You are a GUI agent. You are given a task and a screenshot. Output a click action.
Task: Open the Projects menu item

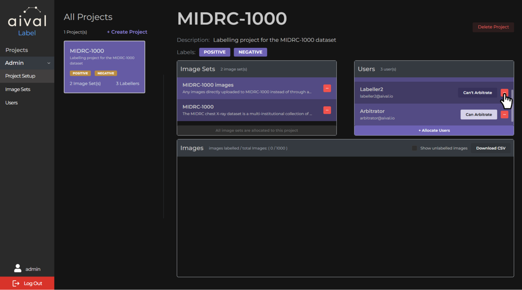point(17,50)
